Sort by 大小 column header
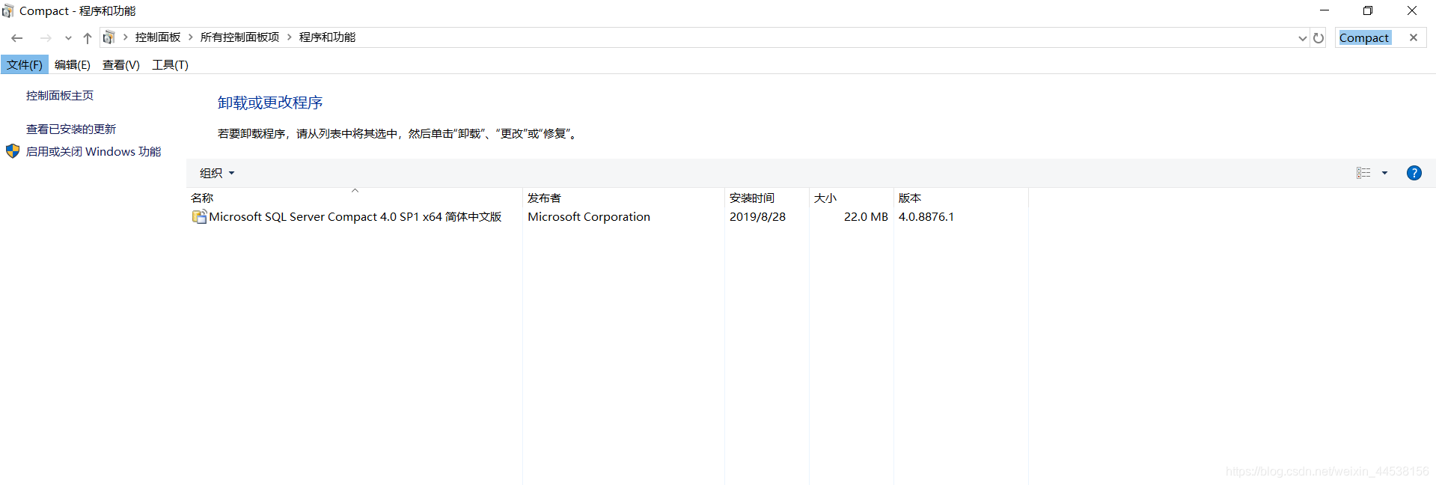The image size is (1436, 485). (x=852, y=198)
